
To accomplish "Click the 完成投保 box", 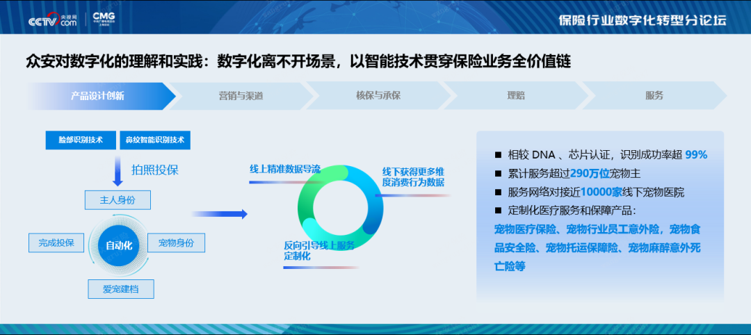I will (56, 243).
